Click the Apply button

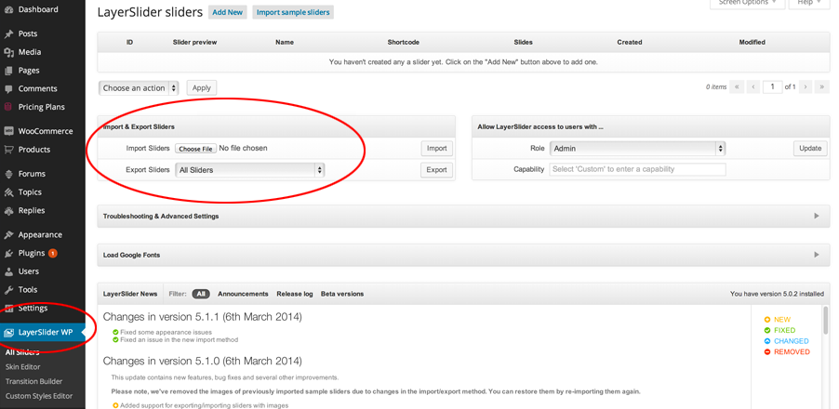tap(202, 88)
